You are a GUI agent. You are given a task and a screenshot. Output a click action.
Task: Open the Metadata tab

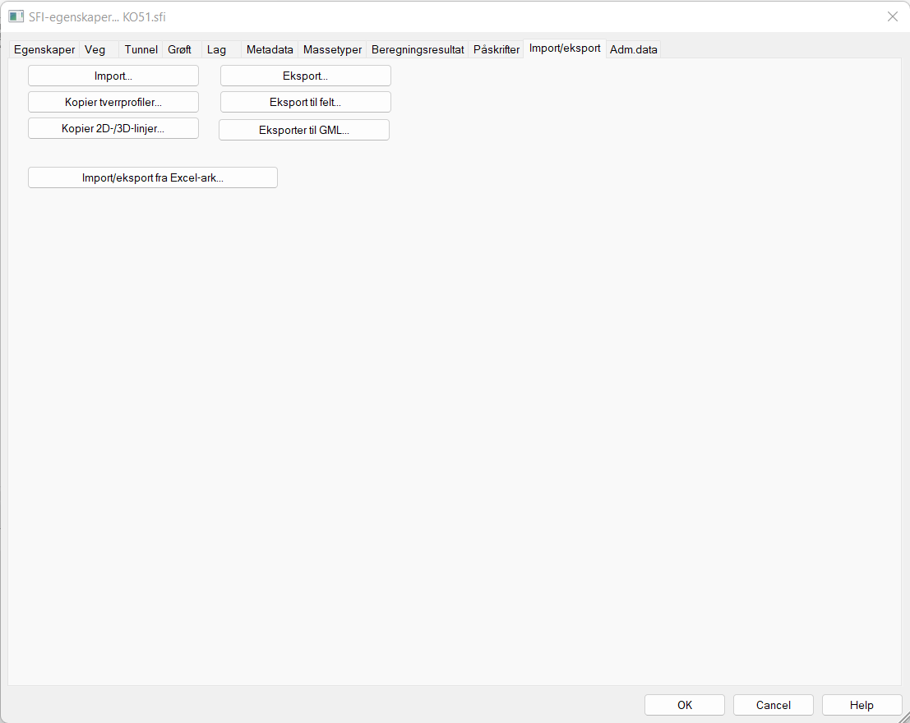tap(270, 50)
